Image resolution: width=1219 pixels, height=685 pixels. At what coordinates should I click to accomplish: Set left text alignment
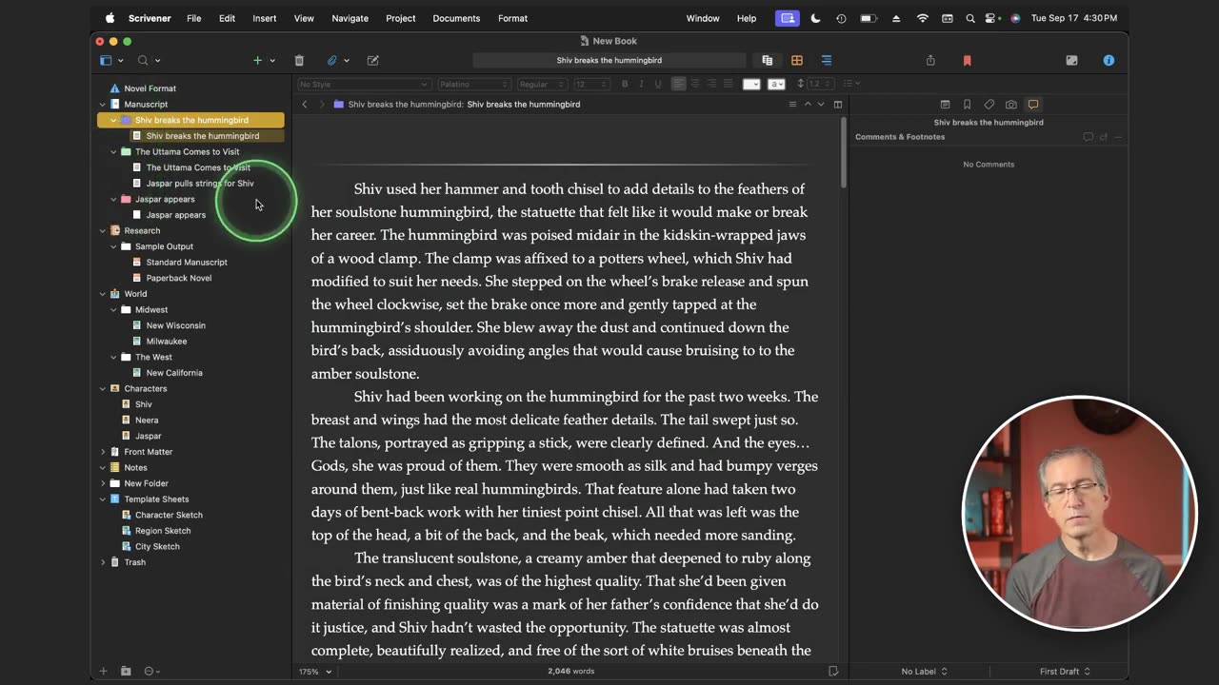tap(678, 84)
